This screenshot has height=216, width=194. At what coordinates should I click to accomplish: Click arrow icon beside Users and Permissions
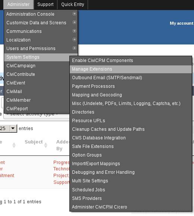click(x=74, y=48)
